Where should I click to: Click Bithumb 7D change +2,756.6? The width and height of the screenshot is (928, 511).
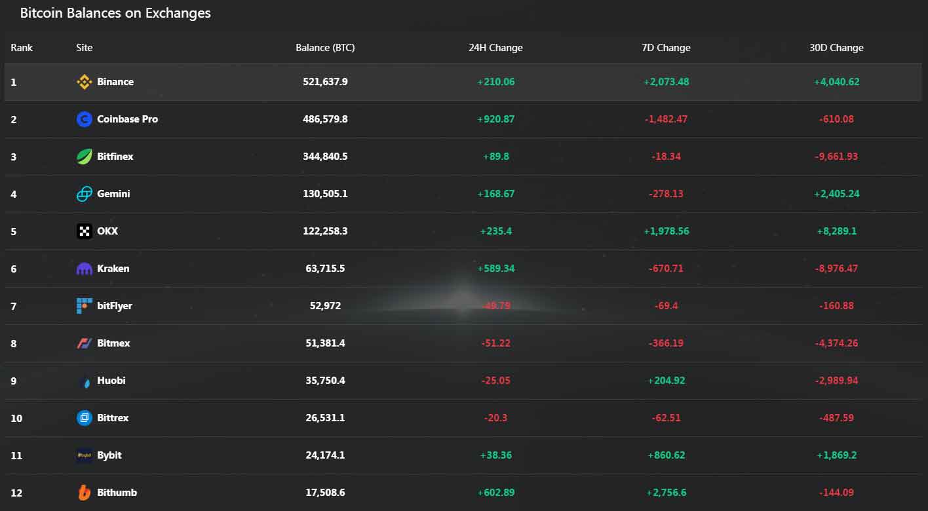point(666,493)
